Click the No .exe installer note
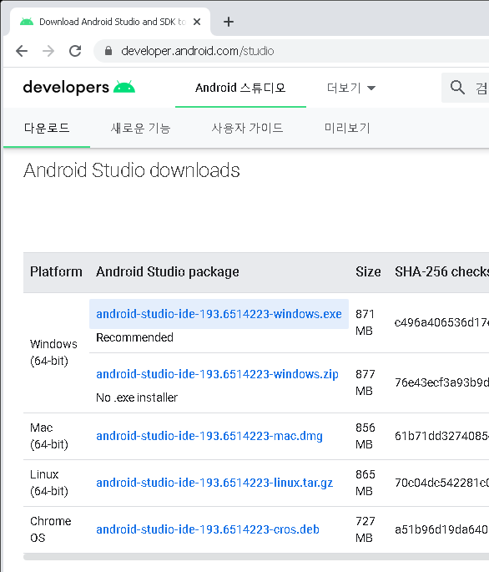 tap(137, 397)
